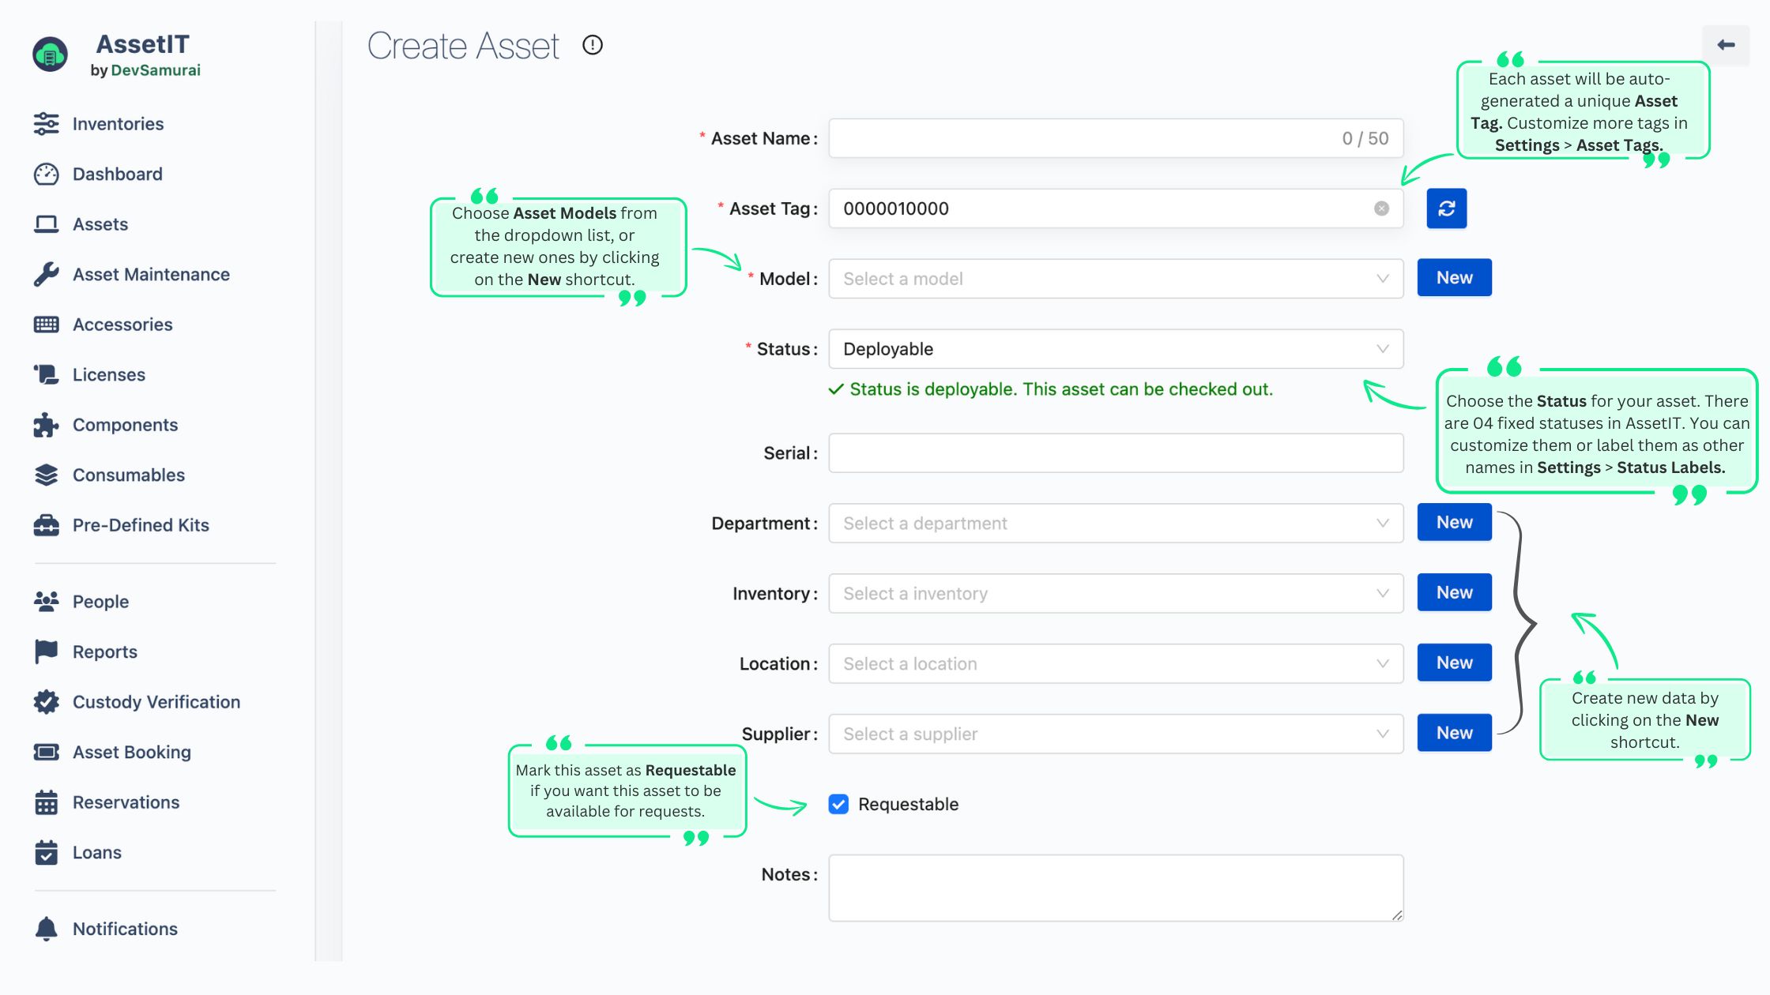Click inside the Notes text area
Viewport: 1770px width, 995px height.
tap(1115, 888)
